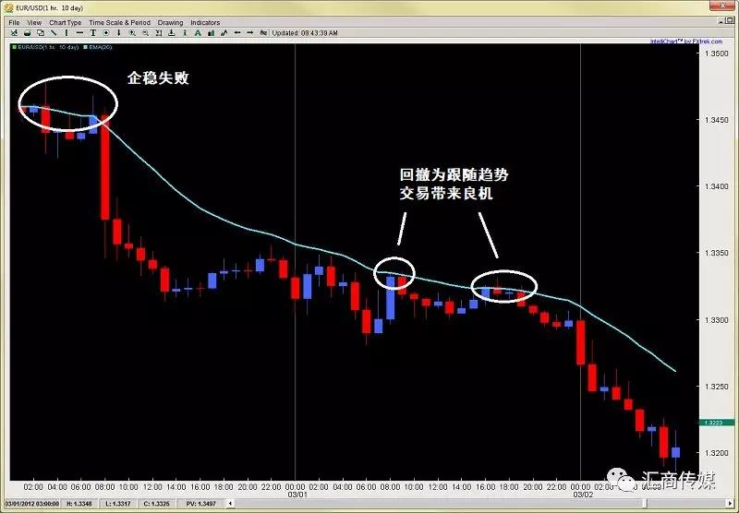Screen dimensions: 739x513
Task: Click the print icon in toolbar
Action: [x=28, y=33]
